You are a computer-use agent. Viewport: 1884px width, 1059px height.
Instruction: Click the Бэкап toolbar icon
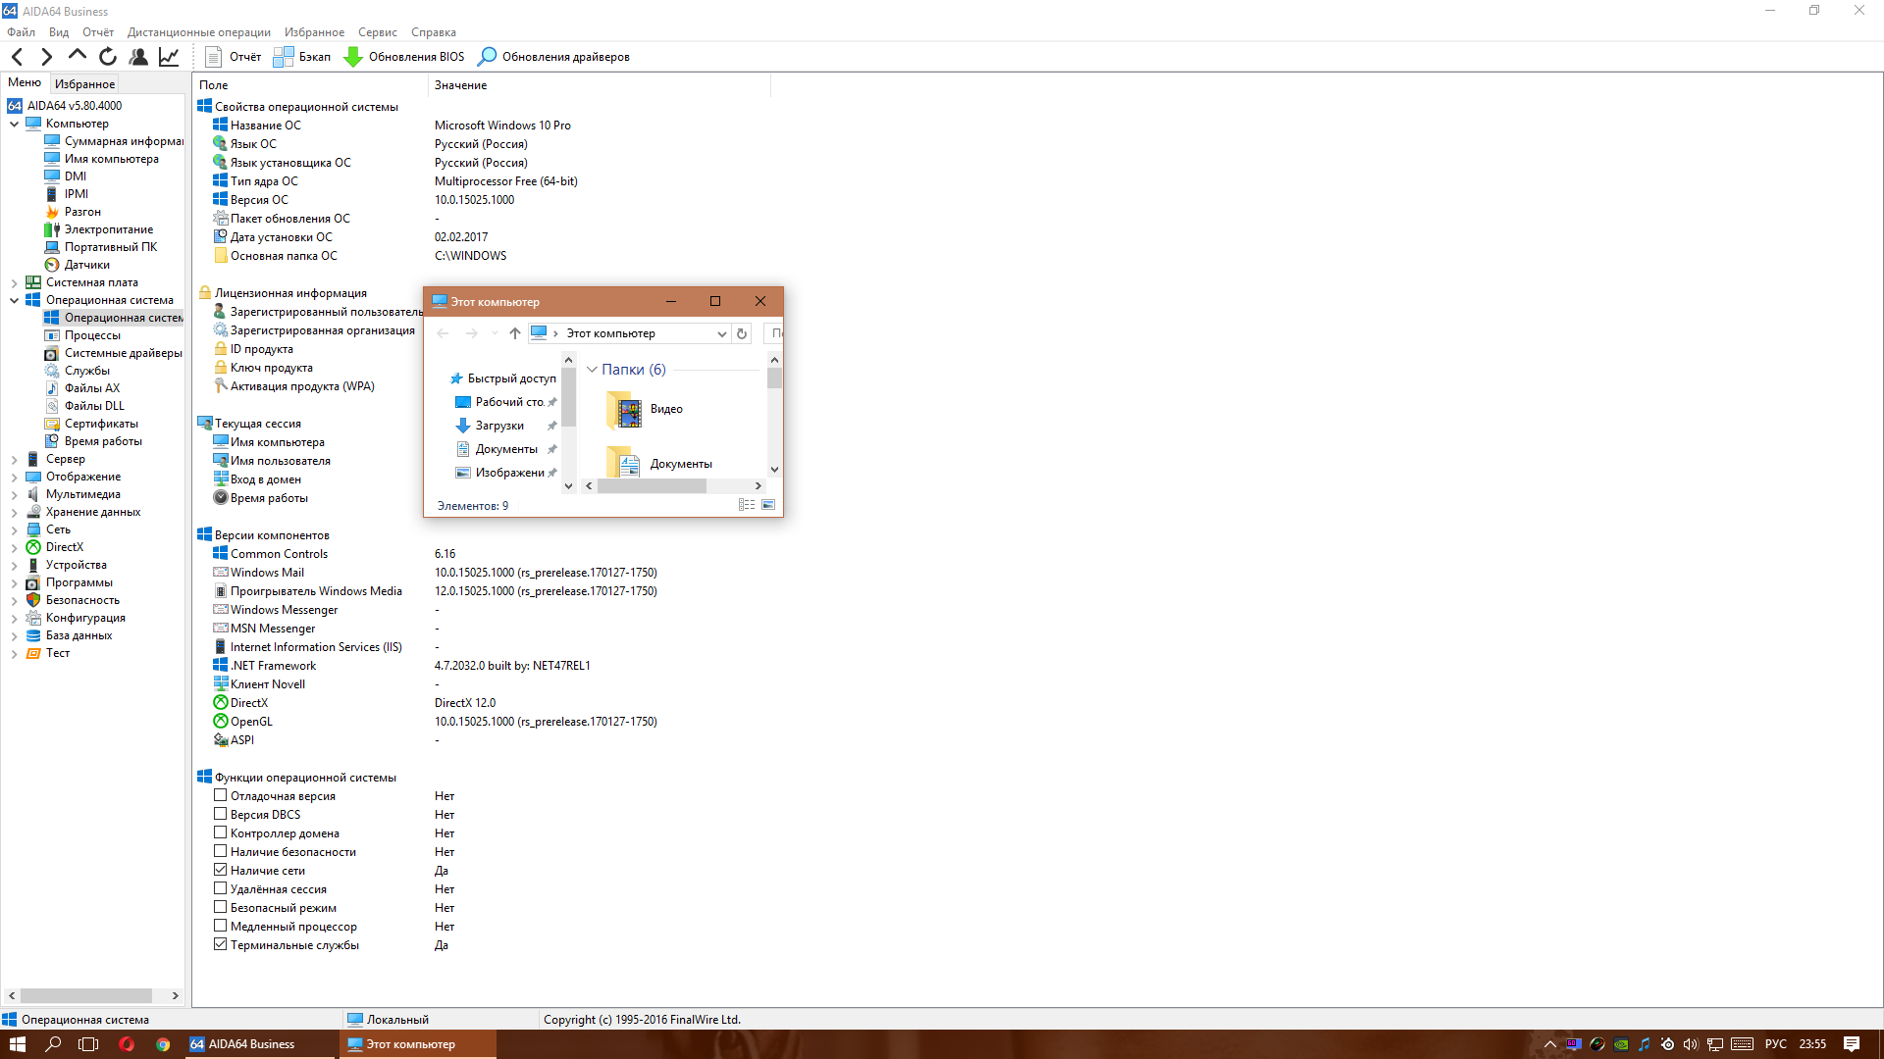pos(302,57)
